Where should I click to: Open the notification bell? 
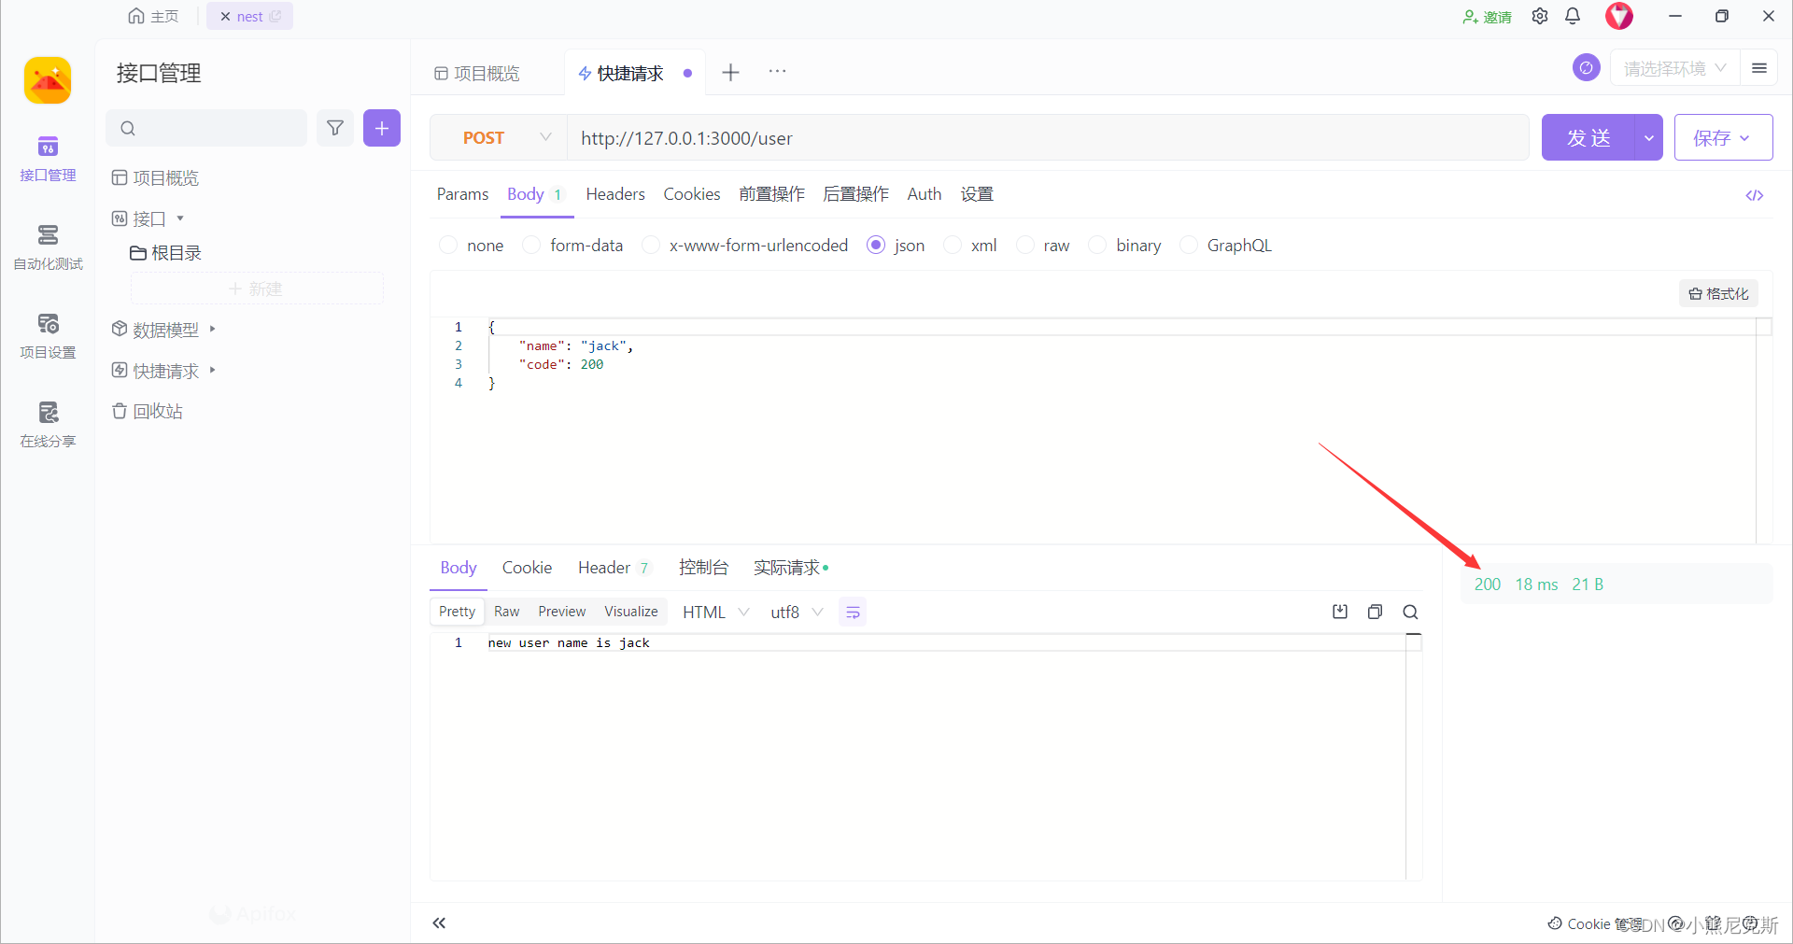tap(1573, 16)
